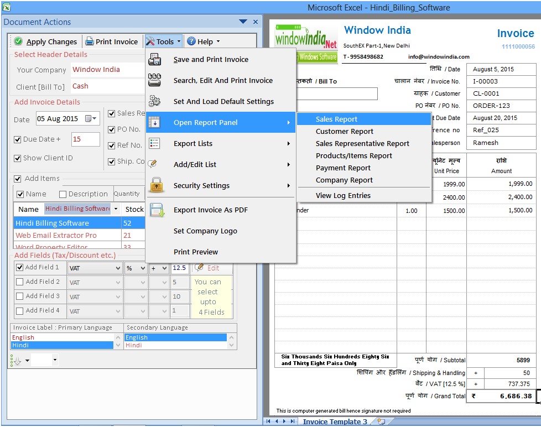Click the Excel application icon in title bar
This screenshot has width=541, height=427.
coord(6,7)
